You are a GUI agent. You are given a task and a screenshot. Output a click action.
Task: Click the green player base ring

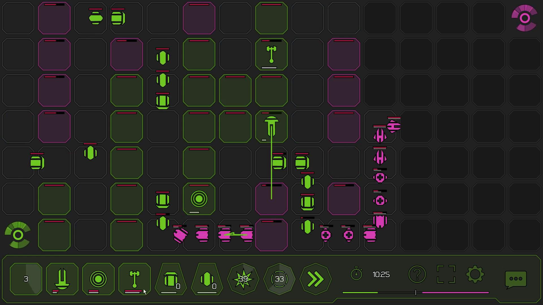click(x=18, y=235)
